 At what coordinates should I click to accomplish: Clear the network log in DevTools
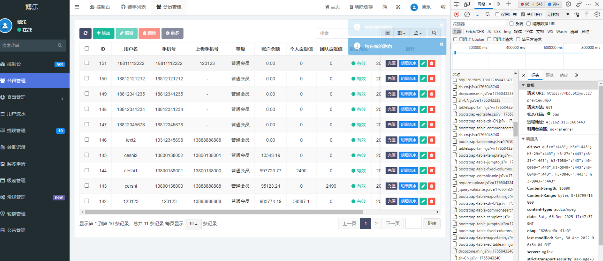467,14
